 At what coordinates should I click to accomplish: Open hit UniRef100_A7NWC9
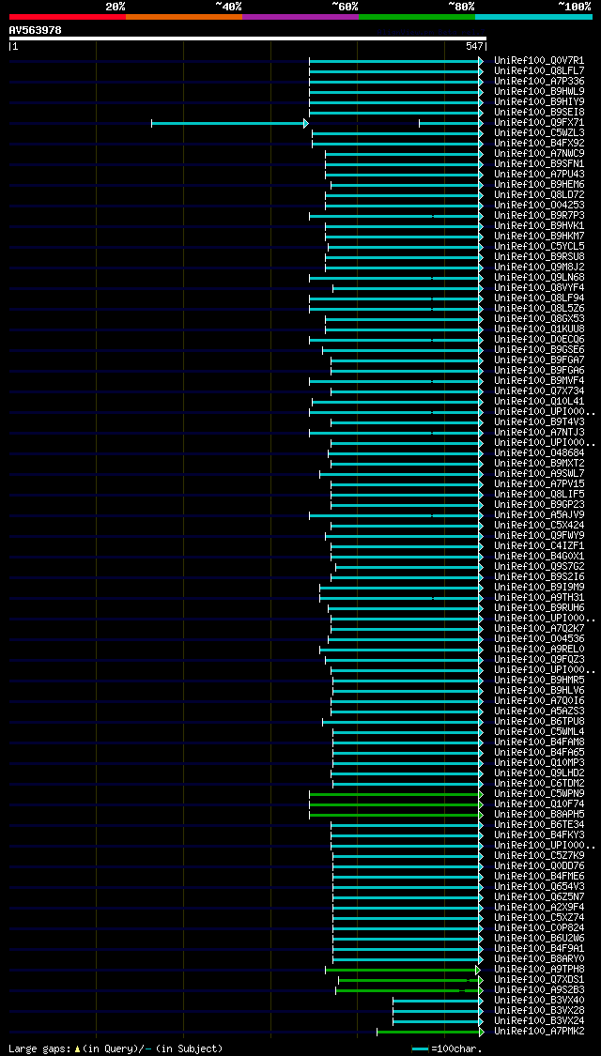[539, 154]
